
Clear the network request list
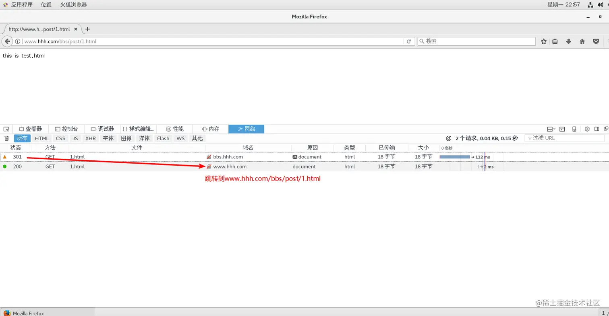6,138
